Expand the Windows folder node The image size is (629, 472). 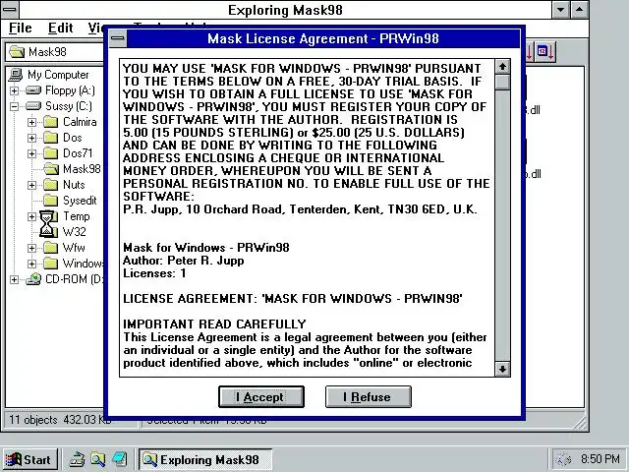click(31, 264)
